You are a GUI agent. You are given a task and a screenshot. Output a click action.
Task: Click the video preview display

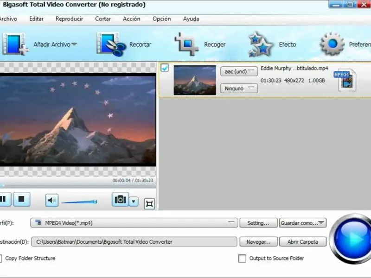tap(78, 120)
